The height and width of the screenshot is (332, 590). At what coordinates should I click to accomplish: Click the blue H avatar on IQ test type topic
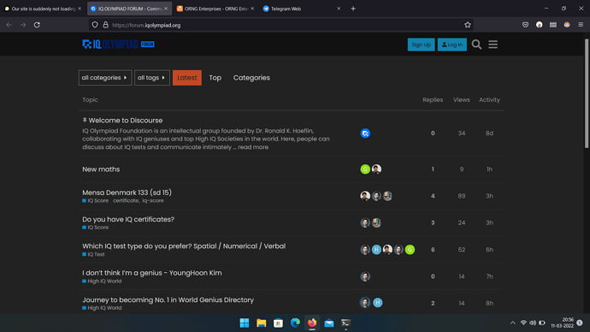click(x=376, y=250)
